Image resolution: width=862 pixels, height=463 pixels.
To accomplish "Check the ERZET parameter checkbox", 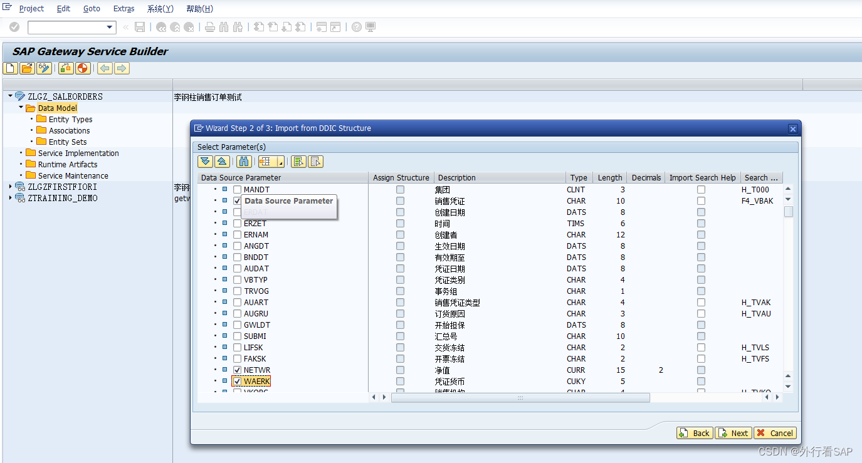I will (237, 224).
